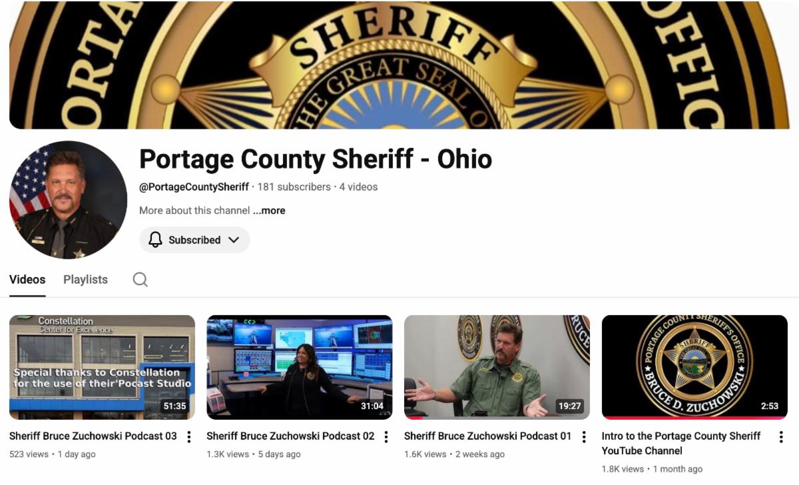Open Sheriff Bruce Zuchowski Podcast 01 title
Image resolution: width=799 pixels, height=485 pixels.
pyautogui.click(x=487, y=436)
